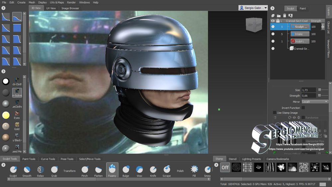Select the Eyes material preset

click(x=17, y=115)
